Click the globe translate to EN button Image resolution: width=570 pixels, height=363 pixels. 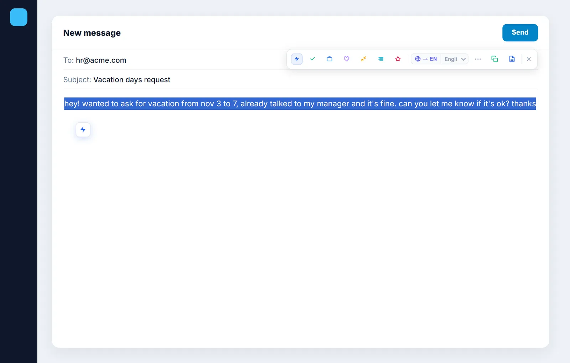[426, 59]
